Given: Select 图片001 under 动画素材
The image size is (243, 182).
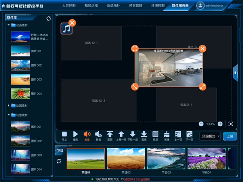Looking at the screenshot, I should 21,51.
